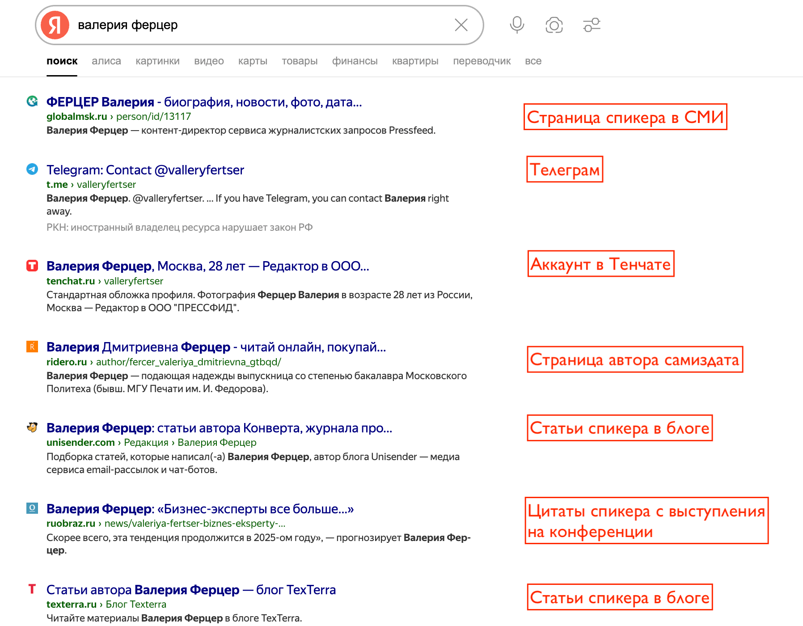
Task: Click snippet about контент-директор Pressfeed
Action: click(241, 130)
